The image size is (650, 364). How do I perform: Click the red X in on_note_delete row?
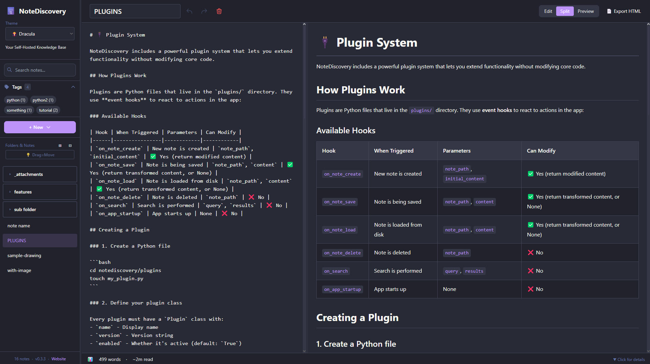click(530, 253)
